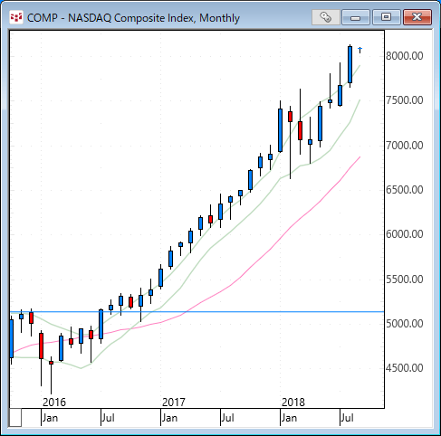Viewport: 441px width, 436px height.
Task: Click the window title COMP - NASDAQ Composite Index
Action: (133, 18)
